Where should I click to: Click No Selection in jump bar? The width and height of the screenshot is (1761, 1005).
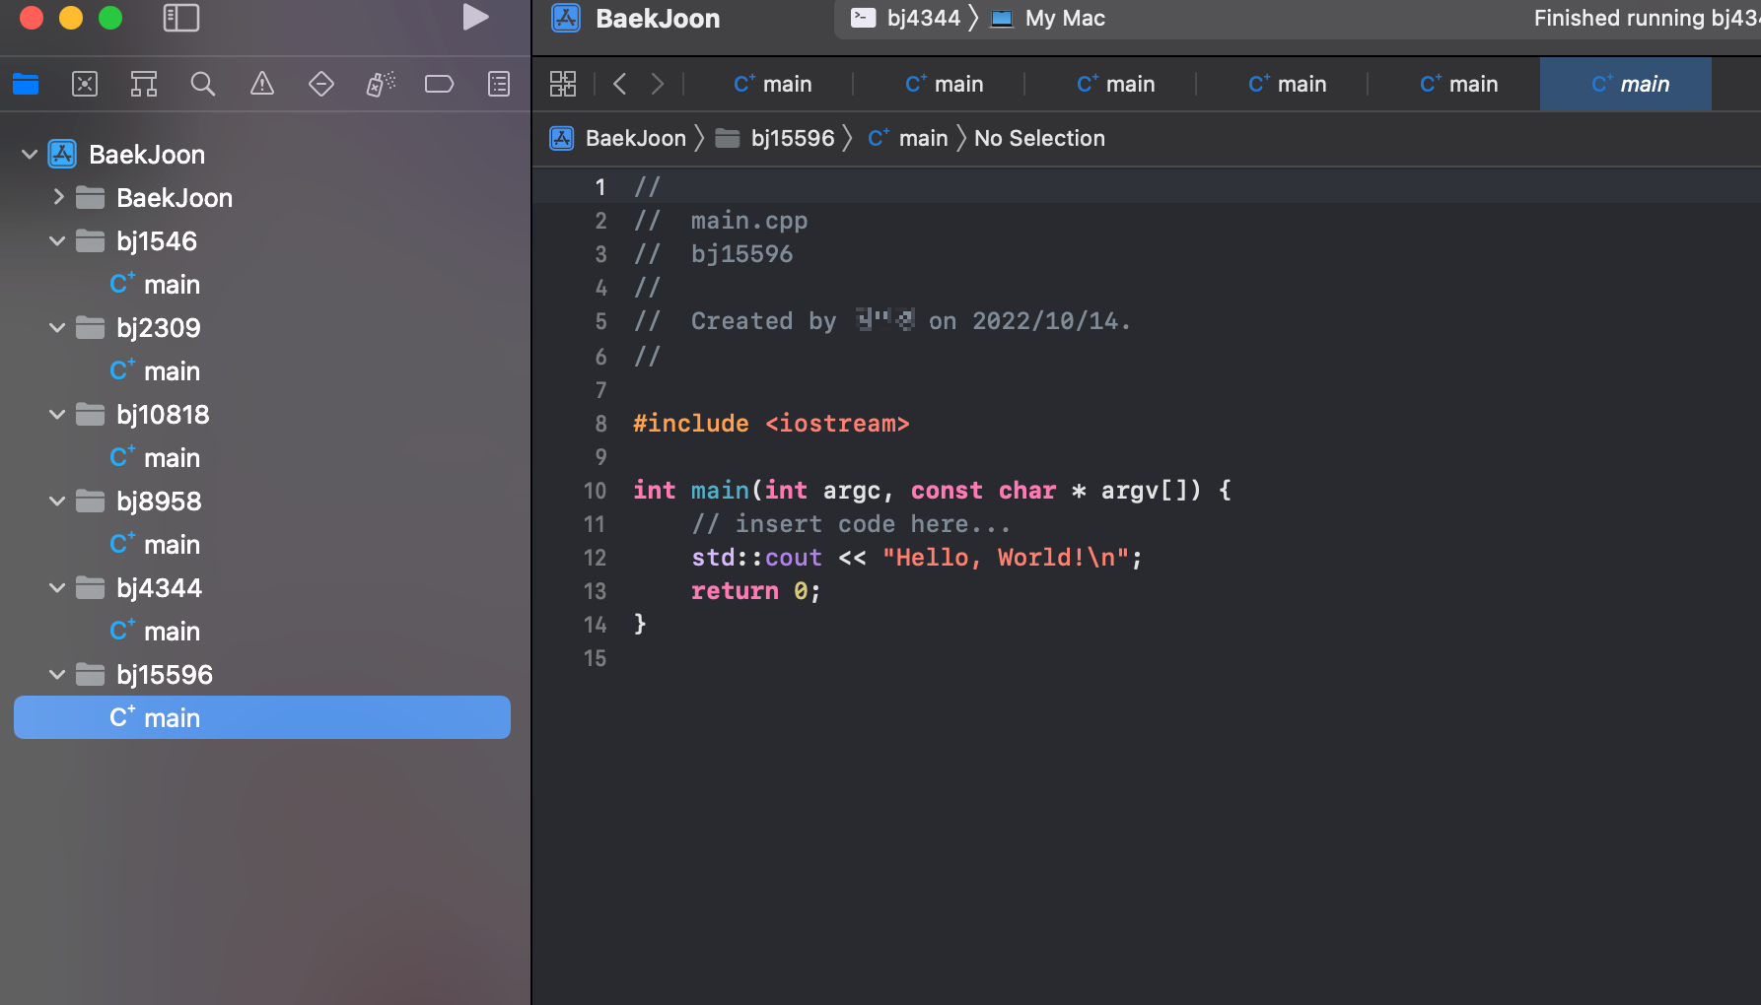tap(1039, 138)
